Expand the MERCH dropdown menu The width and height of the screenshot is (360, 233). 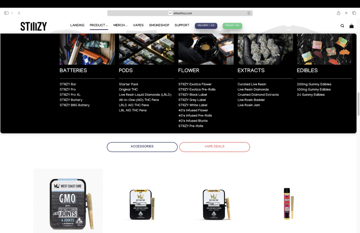coord(120,25)
